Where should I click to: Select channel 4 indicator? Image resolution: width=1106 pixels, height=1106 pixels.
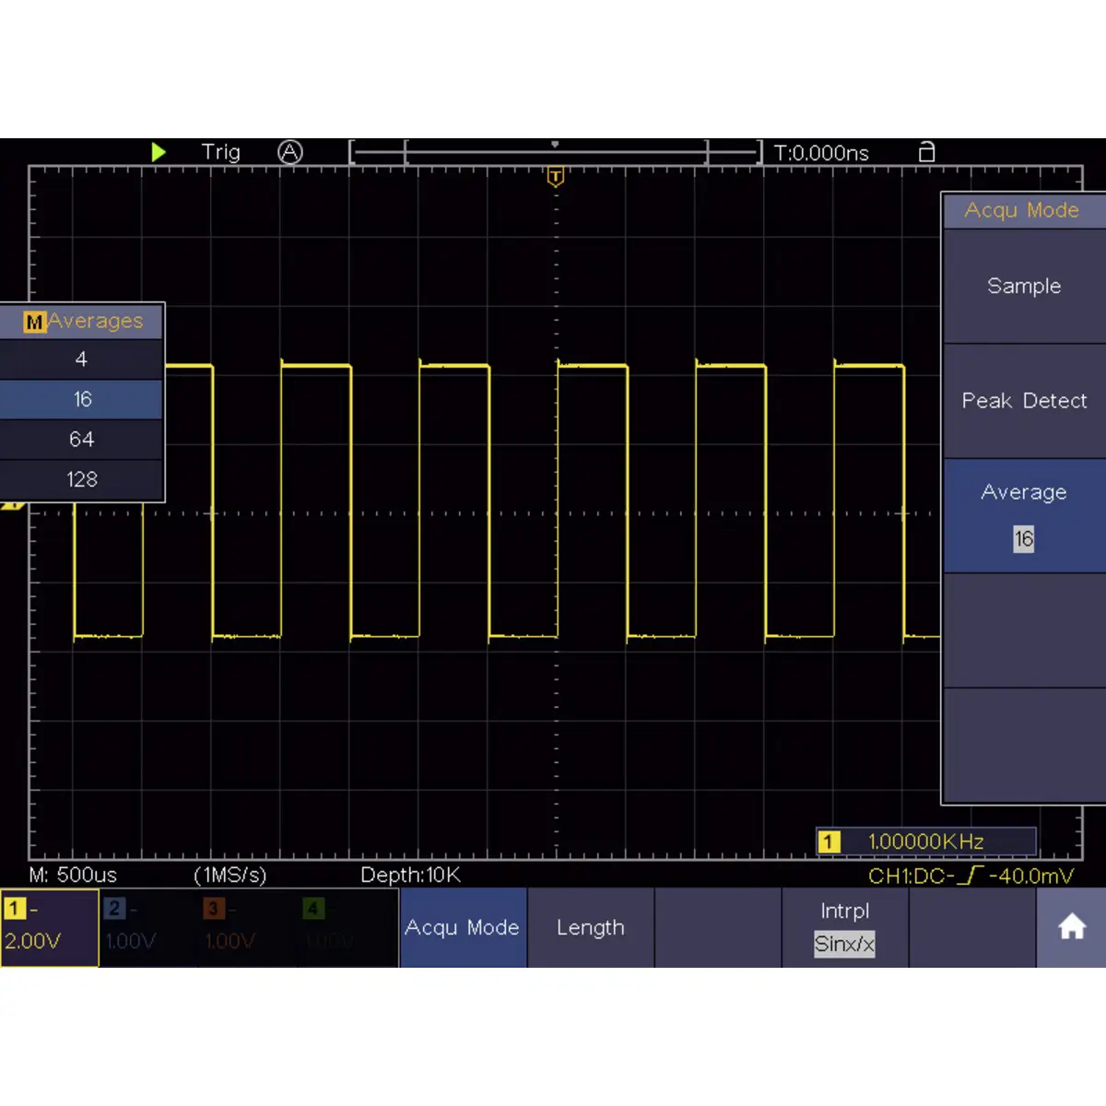347,927
